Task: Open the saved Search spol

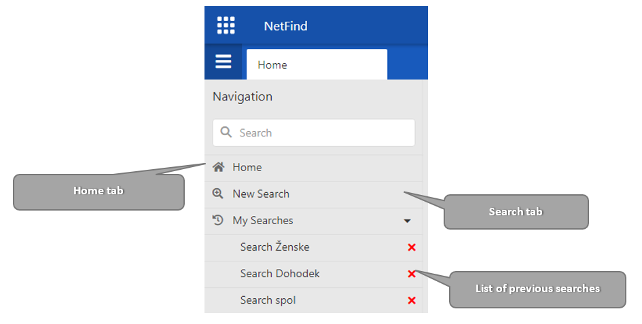Action: click(x=268, y=300)
